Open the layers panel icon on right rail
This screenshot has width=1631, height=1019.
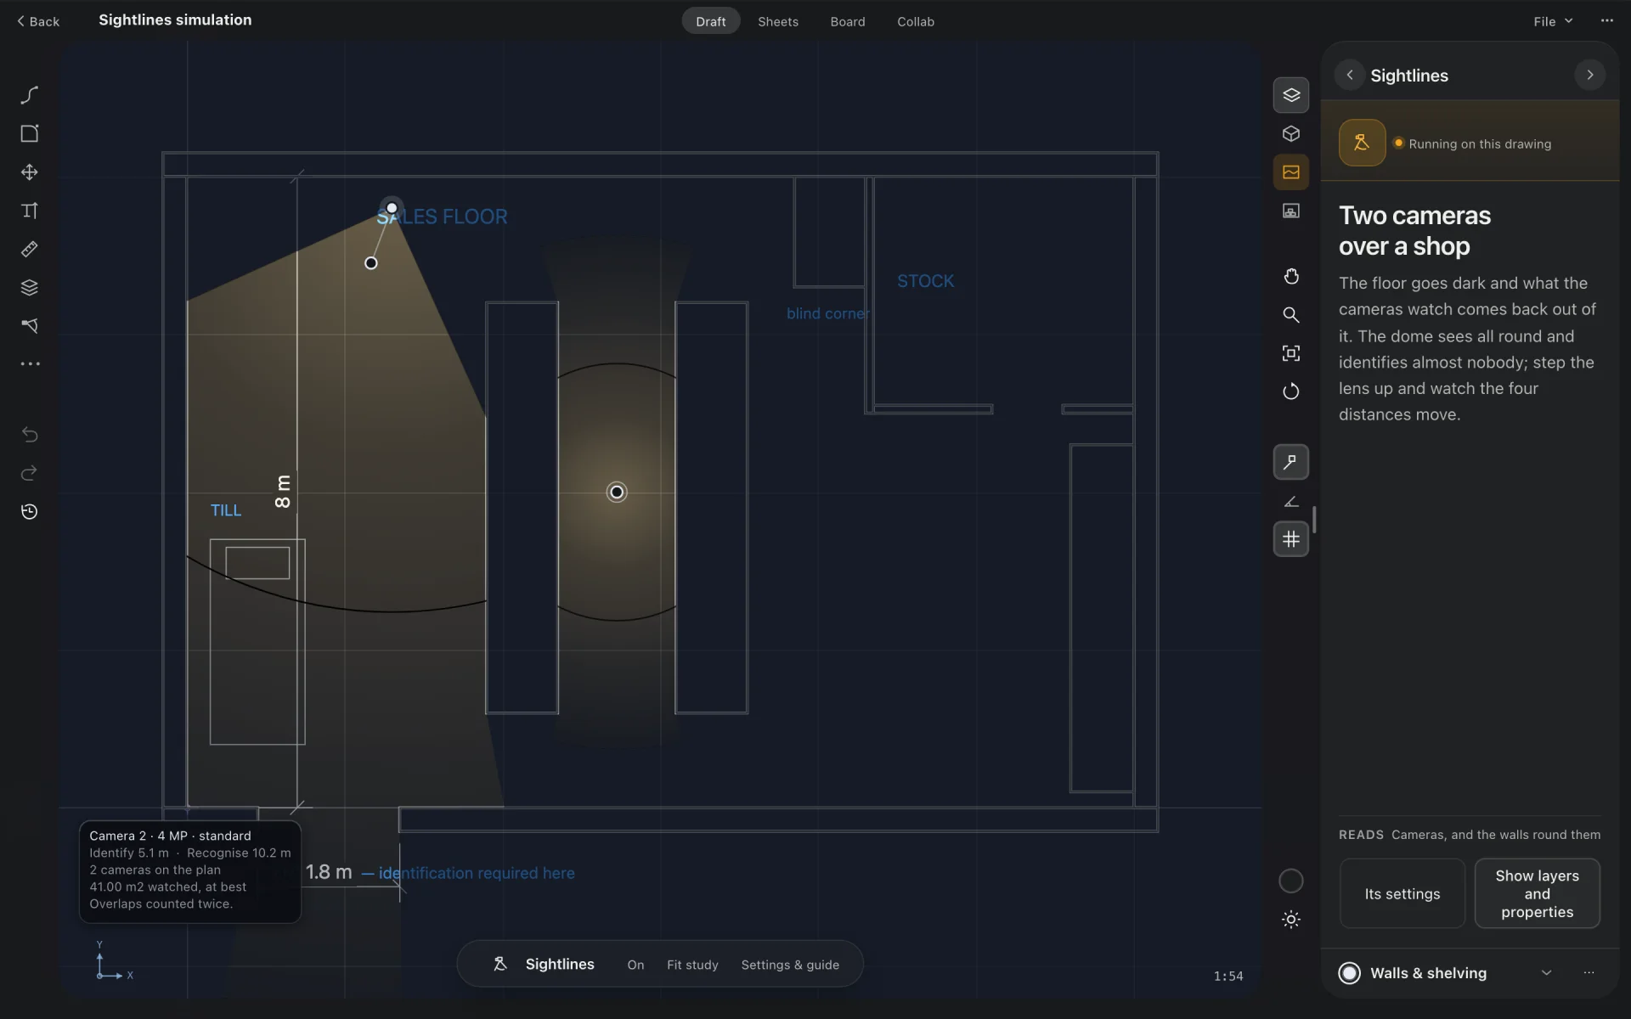[x=1291, y=95]
